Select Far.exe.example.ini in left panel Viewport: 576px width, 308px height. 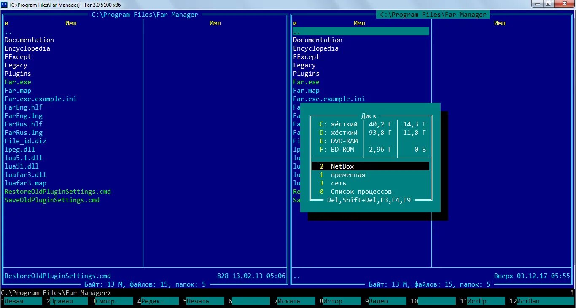[40, 99]
